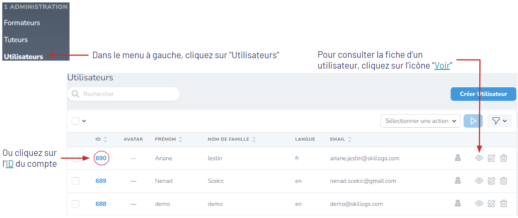Expand the filter funnel dropdown
518x218 pixels.
(499, 121)
